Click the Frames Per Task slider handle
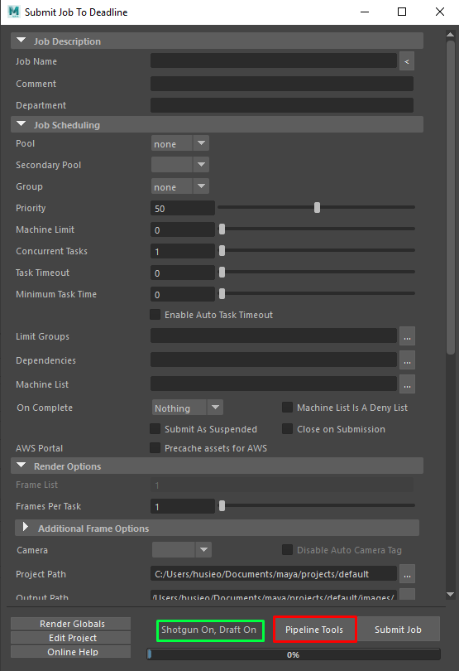 (222, 506)
